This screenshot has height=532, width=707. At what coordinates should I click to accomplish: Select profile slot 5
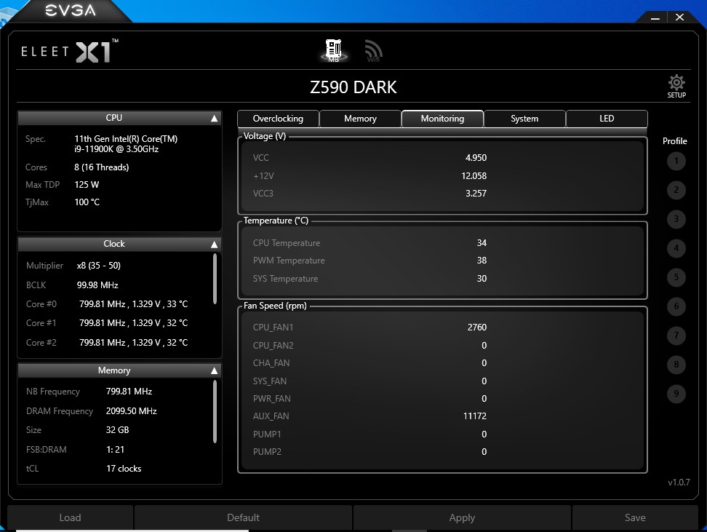tap(676, 277)
